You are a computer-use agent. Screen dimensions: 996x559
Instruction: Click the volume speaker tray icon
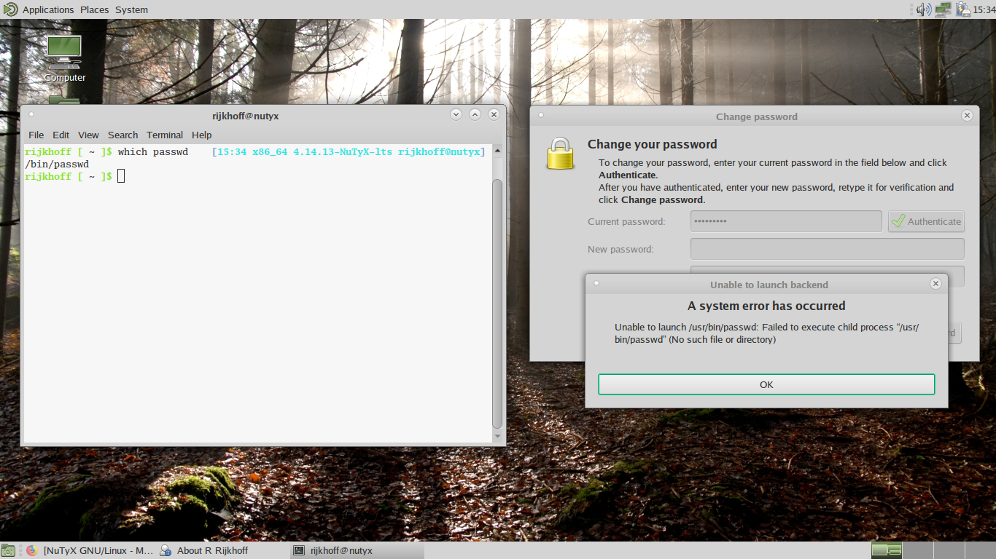coord(924,9)
